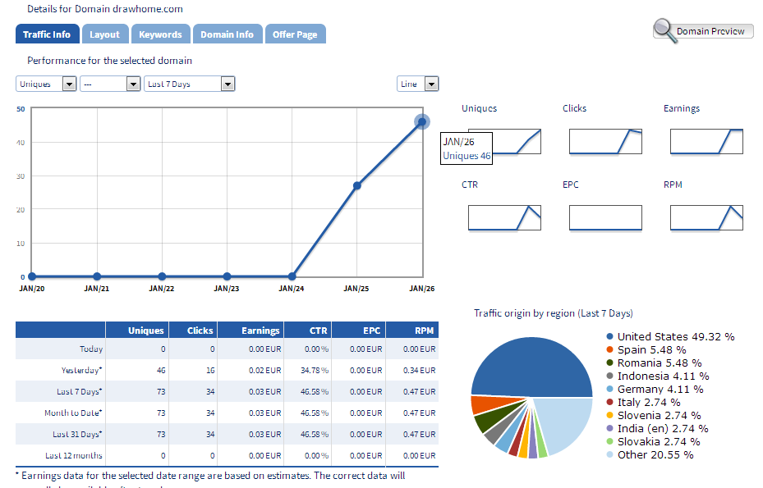763x488 pixels.
Task: Switch to the Offer Page tab
Action: pos(295,34)
